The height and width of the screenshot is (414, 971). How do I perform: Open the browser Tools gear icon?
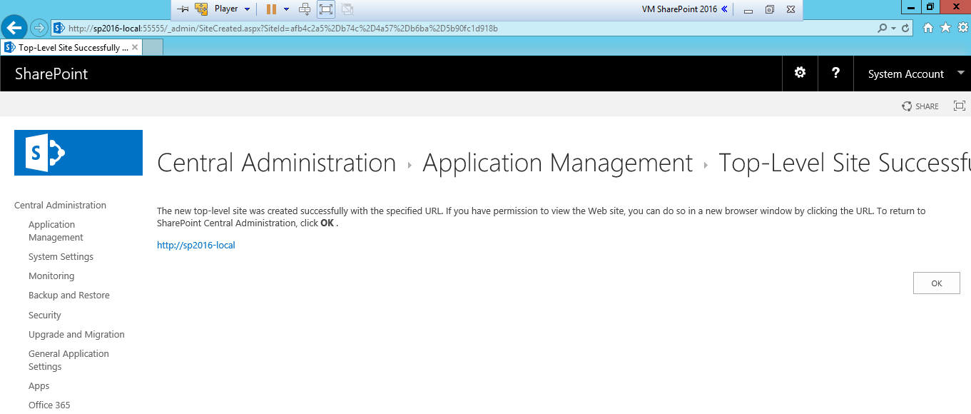point(962,28)
